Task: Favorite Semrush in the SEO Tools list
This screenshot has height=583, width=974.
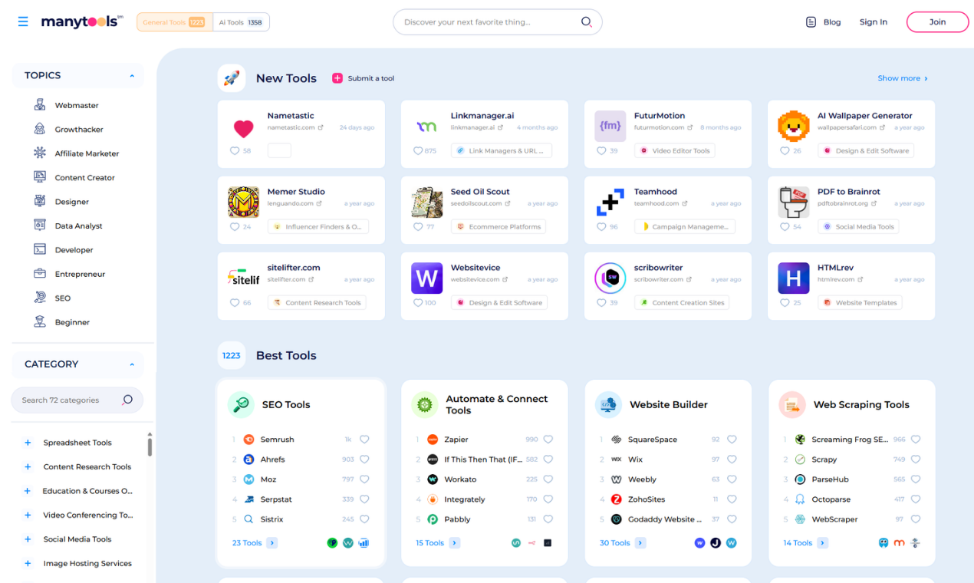Action: [x=364, y=439]
